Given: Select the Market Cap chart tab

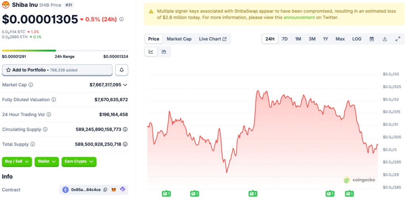Looking at the screenshot, I should 179,39.
